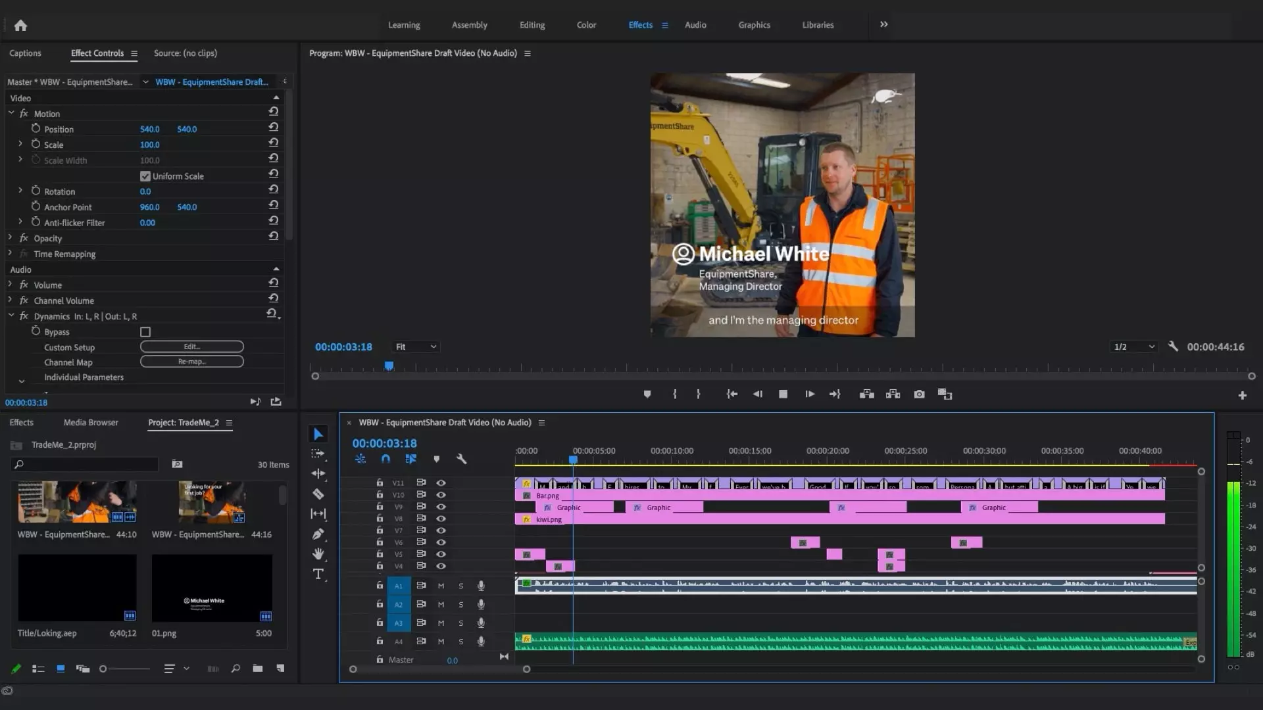
Task: Expand the Volume audio effect
Action: click(x=10, y=285)
